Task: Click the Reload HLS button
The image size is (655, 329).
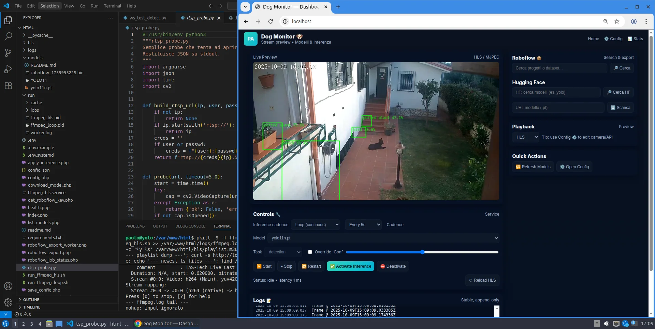Action: (482, 280)
